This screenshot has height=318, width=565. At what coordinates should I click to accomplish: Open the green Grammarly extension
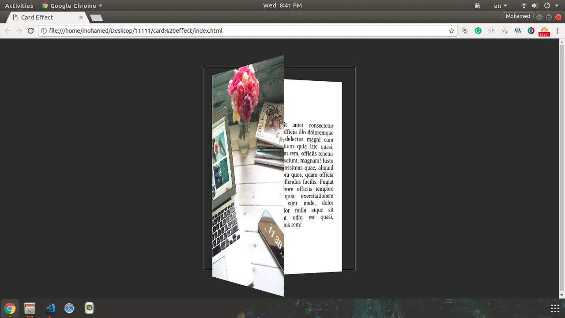(478, 30)
